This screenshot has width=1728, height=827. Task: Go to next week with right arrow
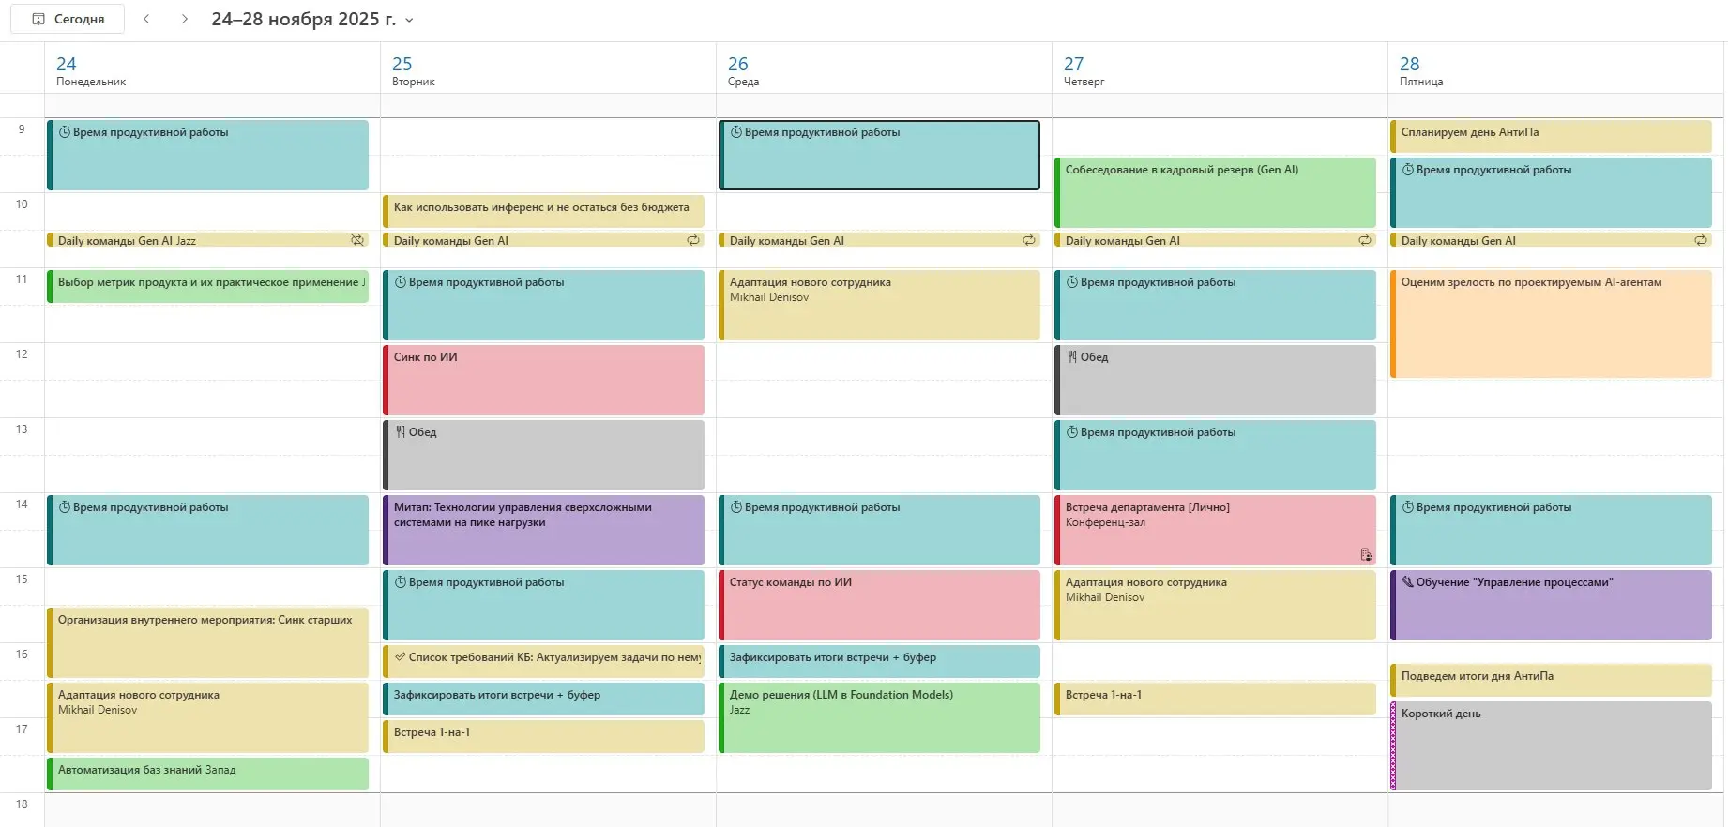coord(185,19)
